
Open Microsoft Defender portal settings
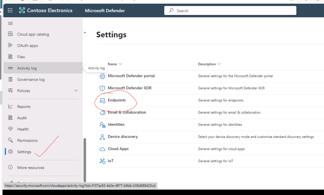click(x=131, y=76)
